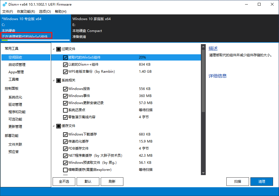Click the 默认 button
The width and height of the screenshot is (279, 196).
click(88, 181)
